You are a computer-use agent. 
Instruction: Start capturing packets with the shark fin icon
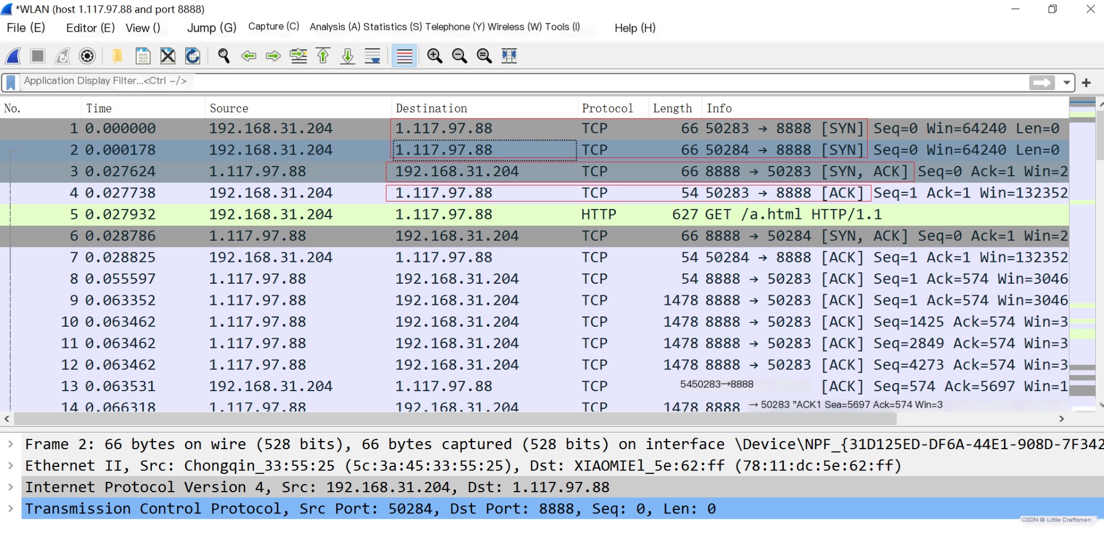[x=13, y=56]
